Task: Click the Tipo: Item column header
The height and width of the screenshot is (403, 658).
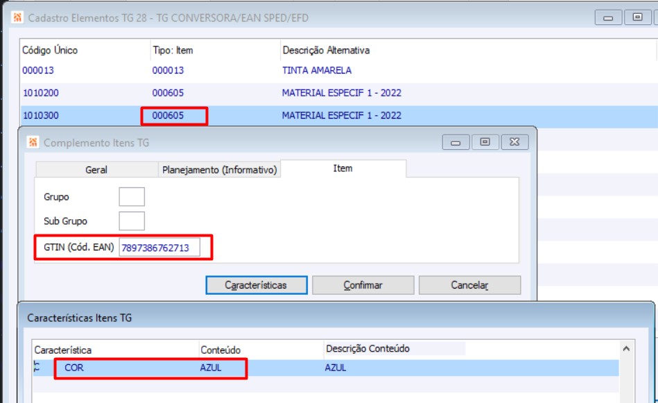Action: pos(173,50)
